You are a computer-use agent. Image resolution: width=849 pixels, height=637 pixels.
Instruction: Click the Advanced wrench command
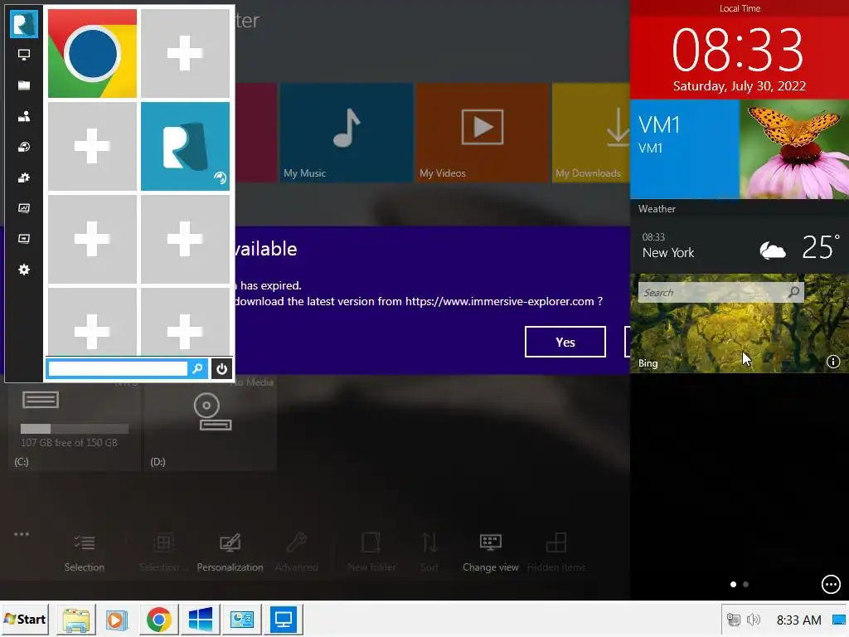[296, 552]
